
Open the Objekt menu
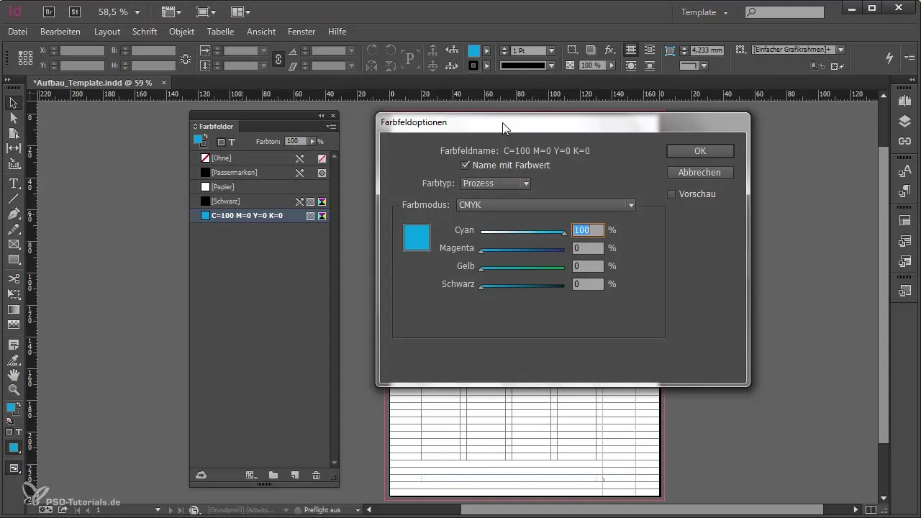click(x=182, y=32)
